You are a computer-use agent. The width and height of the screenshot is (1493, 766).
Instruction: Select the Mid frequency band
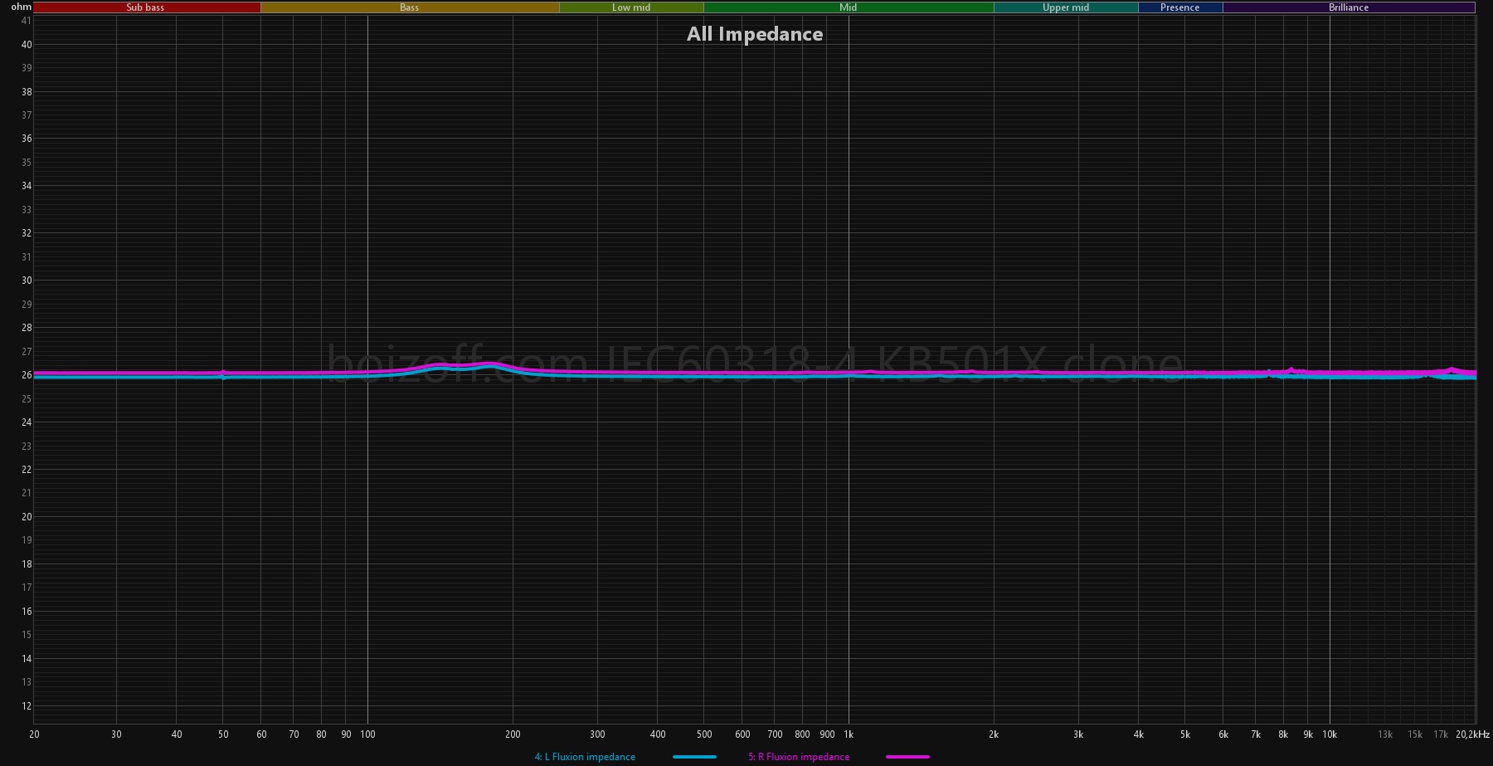tap(848, 7)
